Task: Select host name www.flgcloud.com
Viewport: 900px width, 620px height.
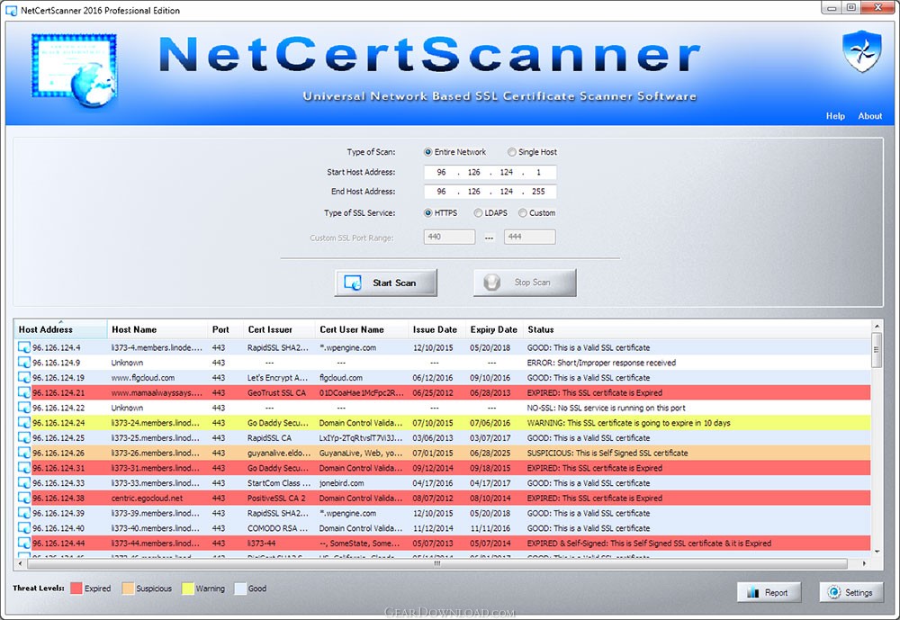Action: [x=143, y=378]
